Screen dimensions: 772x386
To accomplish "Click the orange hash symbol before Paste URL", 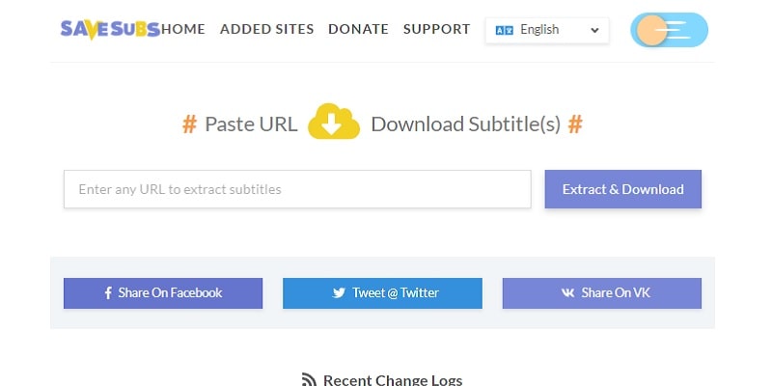I will (189, 124).
